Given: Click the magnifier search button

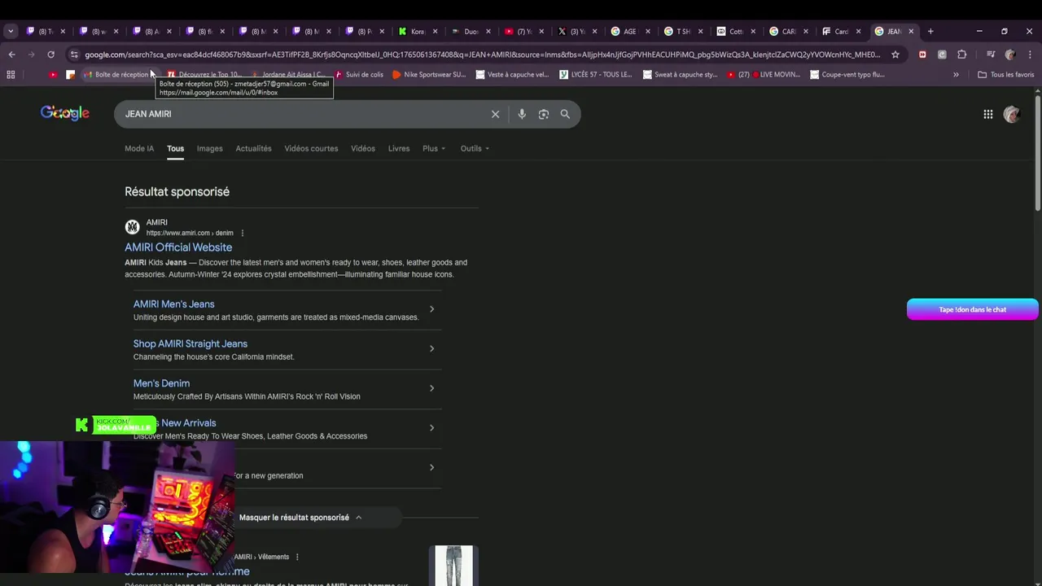Looking at the screenshot, I should click(565, 114).
